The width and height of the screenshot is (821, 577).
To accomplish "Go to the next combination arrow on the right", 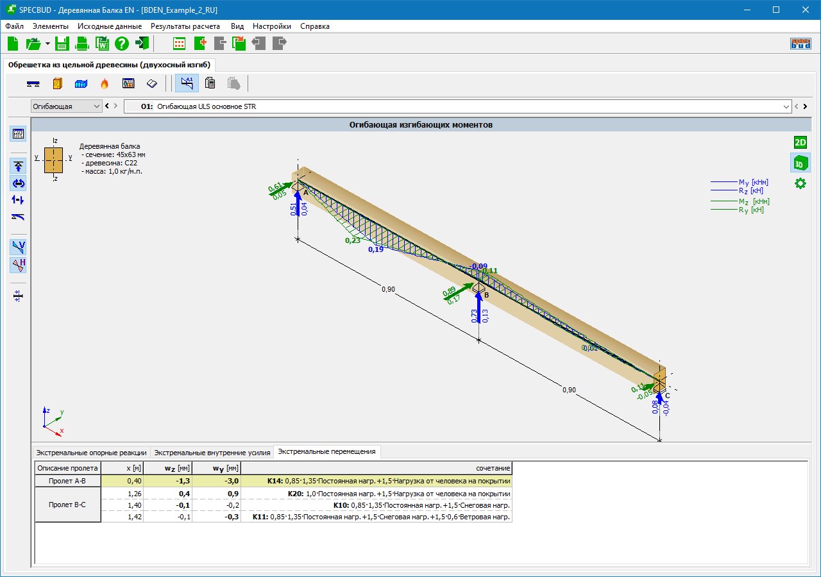I will coord(805,106).
